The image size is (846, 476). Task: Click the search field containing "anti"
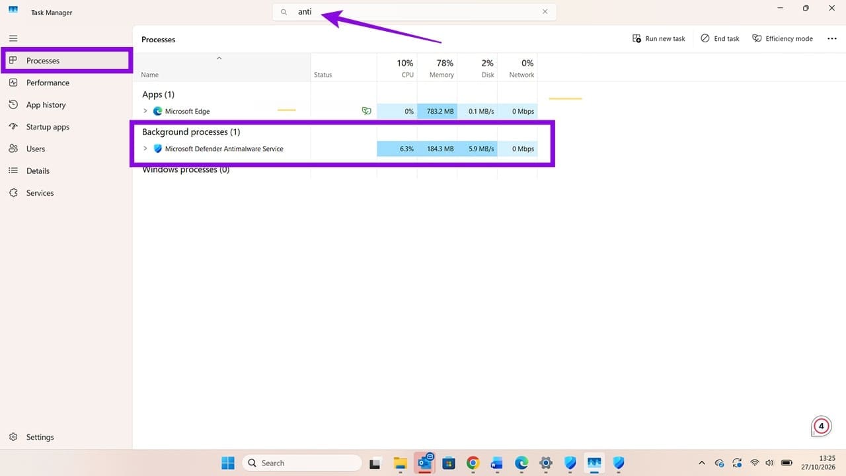[414, 12]
